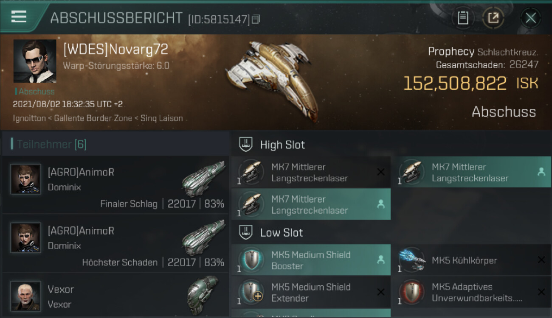Click the High Slot section icon
552x318 pixels.
pos(246,145)
